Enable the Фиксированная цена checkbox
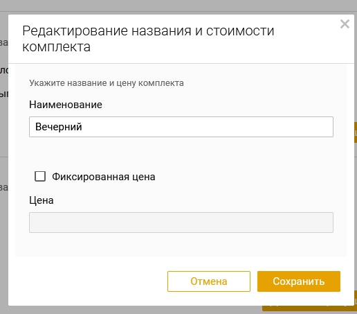 (40, 177)
